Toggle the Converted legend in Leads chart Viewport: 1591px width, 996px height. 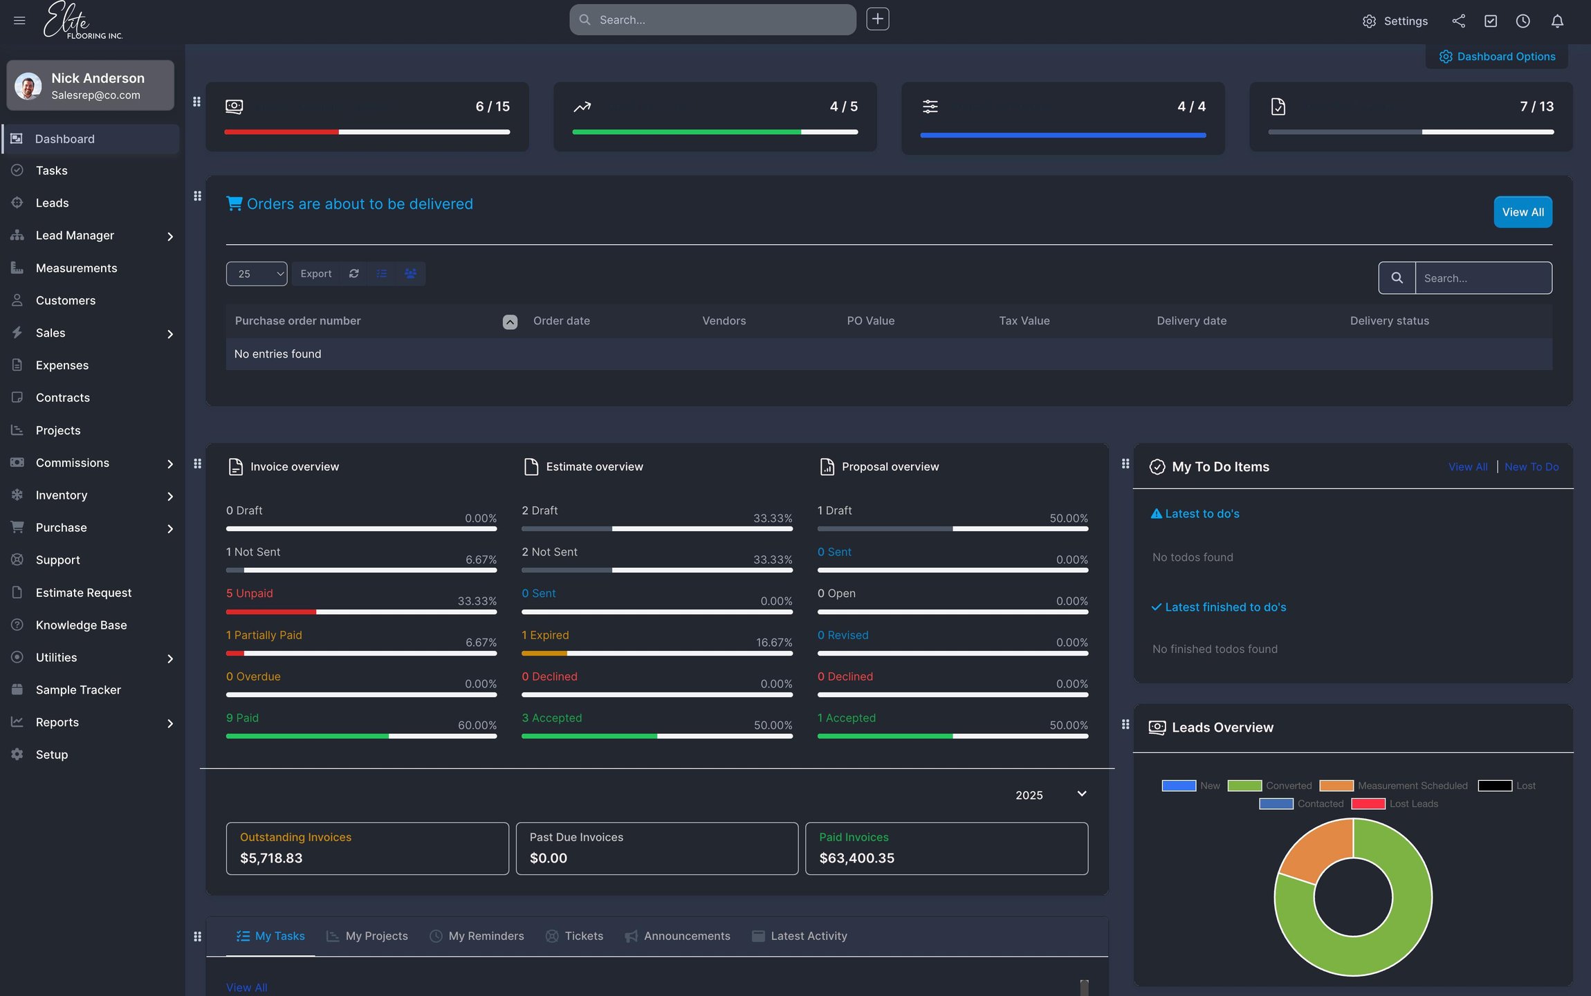point(1269,786)
